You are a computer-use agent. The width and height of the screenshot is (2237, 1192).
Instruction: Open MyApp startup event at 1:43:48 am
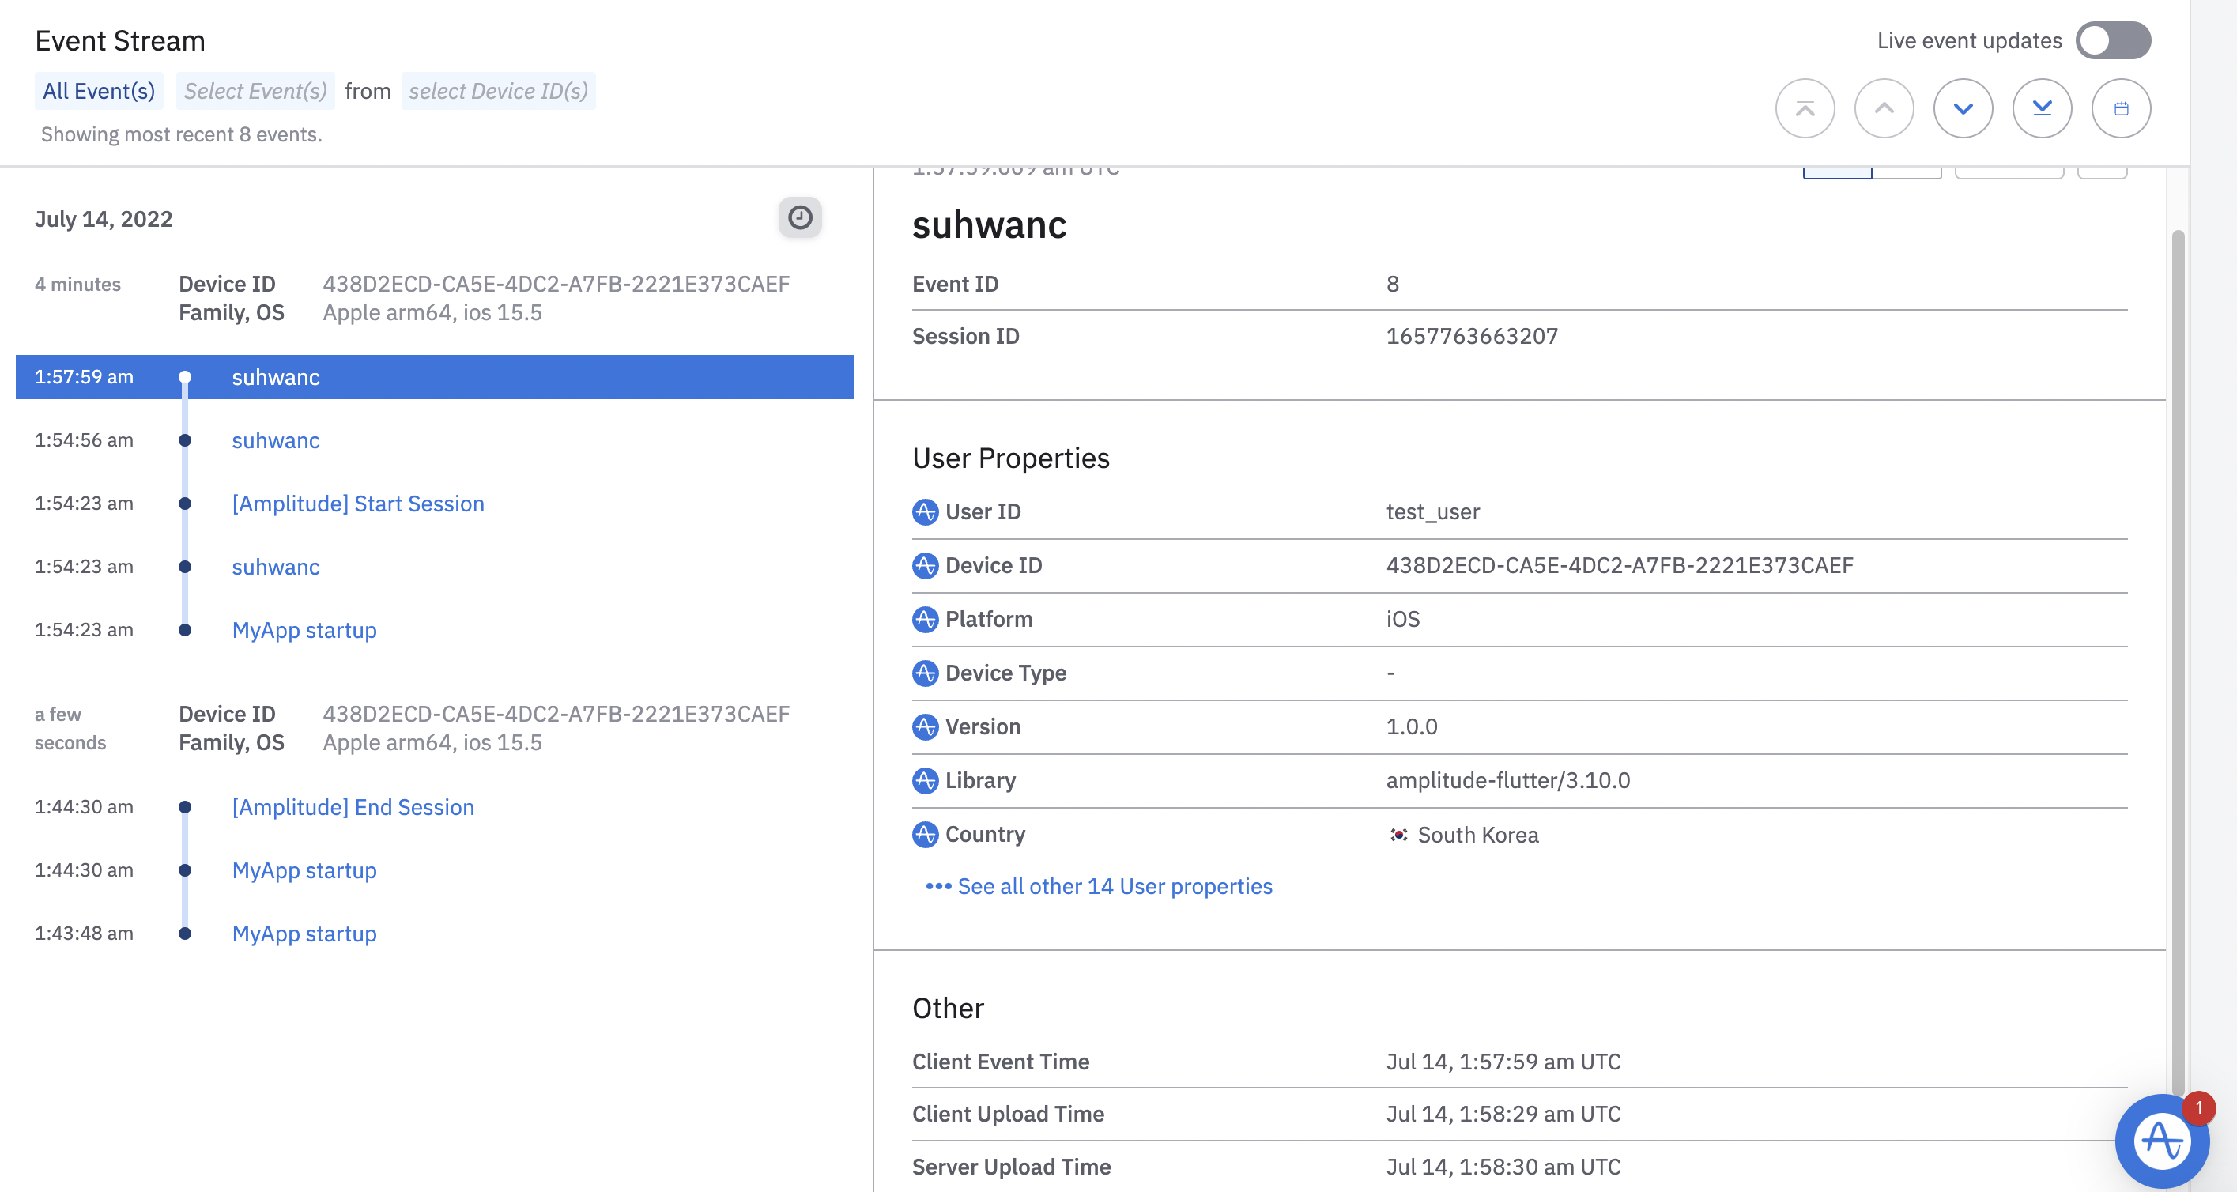[x=304, y=934]
